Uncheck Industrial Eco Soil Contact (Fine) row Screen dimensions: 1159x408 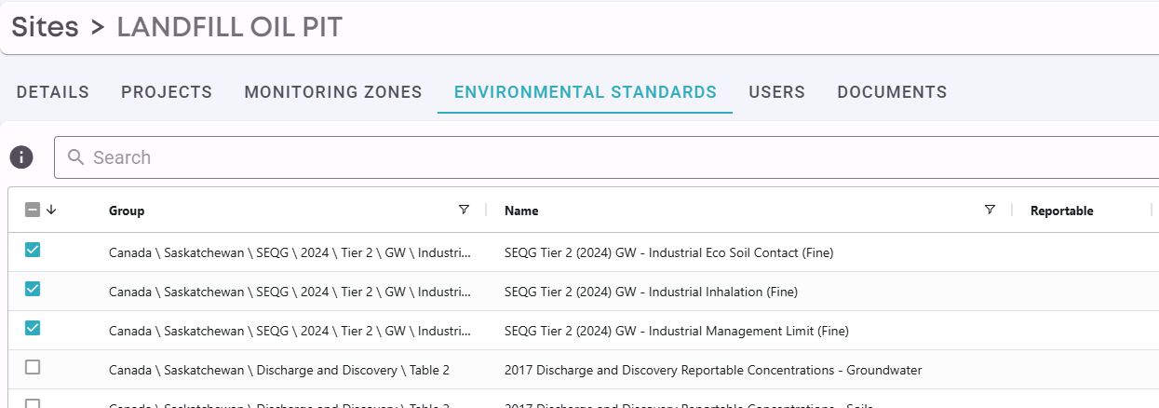click(x=33, y=250)
